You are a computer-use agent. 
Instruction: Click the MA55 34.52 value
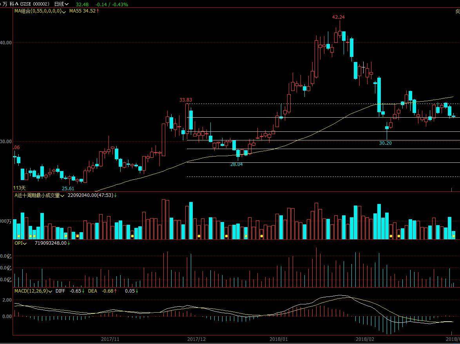pos(82,11)
